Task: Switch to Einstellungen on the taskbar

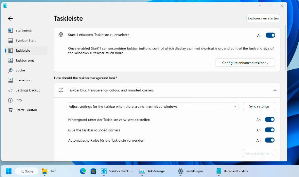Action: pyautogui.click(x=190, y=171)
